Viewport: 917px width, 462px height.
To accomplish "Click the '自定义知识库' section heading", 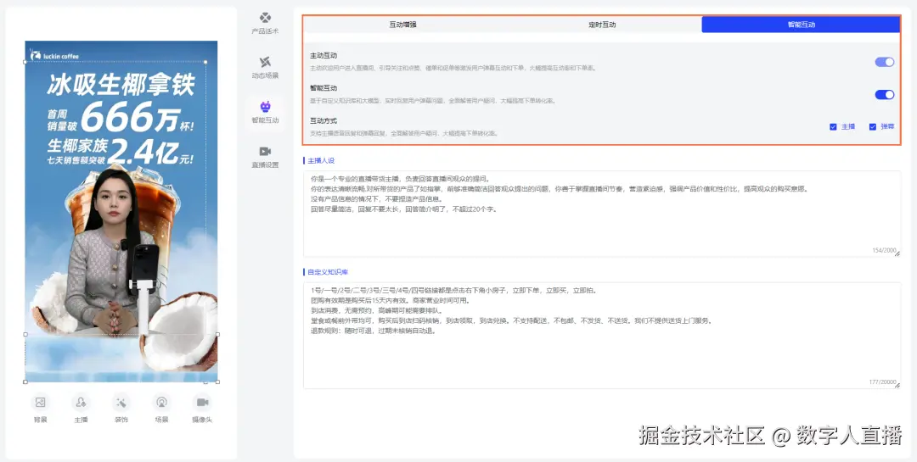I will [x=328, y=272].
